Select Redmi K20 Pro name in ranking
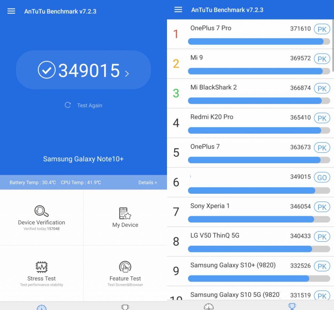334x310 pixels. coord(212,117)
